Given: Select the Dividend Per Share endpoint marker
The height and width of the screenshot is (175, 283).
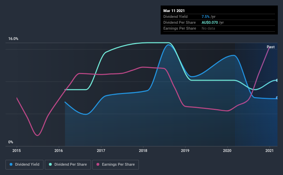Looking at the screenshot, I should pos(277,80).
